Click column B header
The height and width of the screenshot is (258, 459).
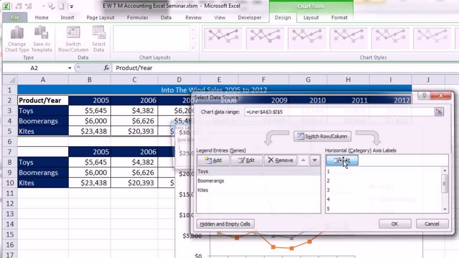(x=89, y=80)
